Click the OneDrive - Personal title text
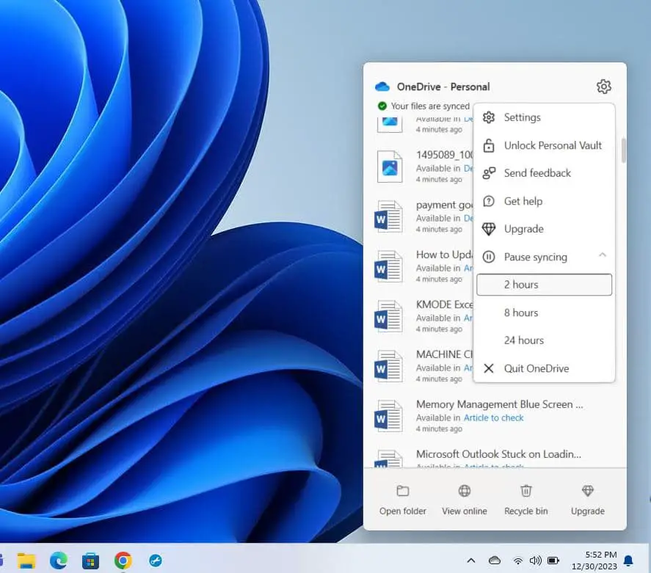Image resolution: width=651 pixels, height=573 pixels. [x=443, y=87]
